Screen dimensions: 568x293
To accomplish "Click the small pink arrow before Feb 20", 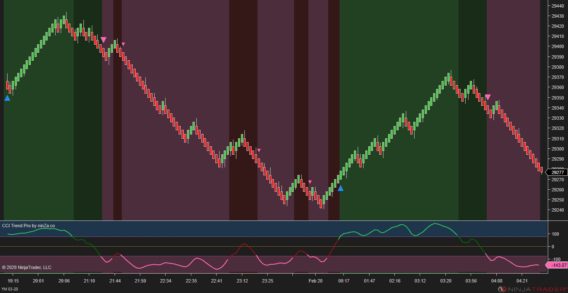I will tap(310, 182).
